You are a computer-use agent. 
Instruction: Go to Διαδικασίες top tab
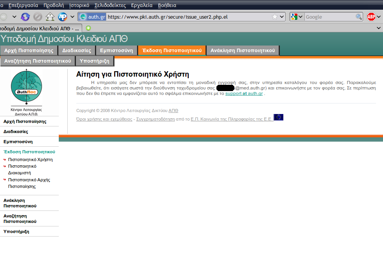tap(76, 51)
